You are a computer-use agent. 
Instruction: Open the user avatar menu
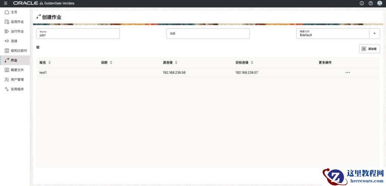point(379,3)
